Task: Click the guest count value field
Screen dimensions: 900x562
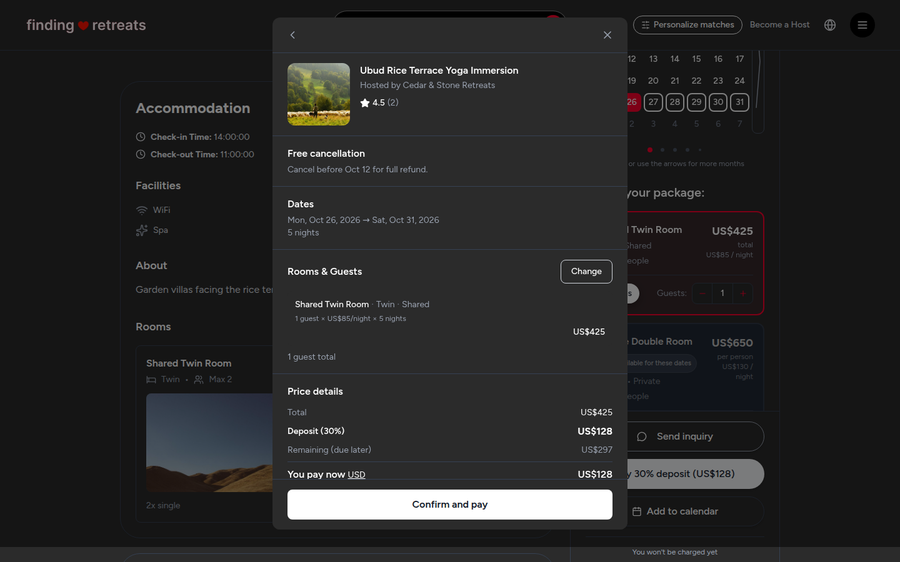Action: coord(722,293)
